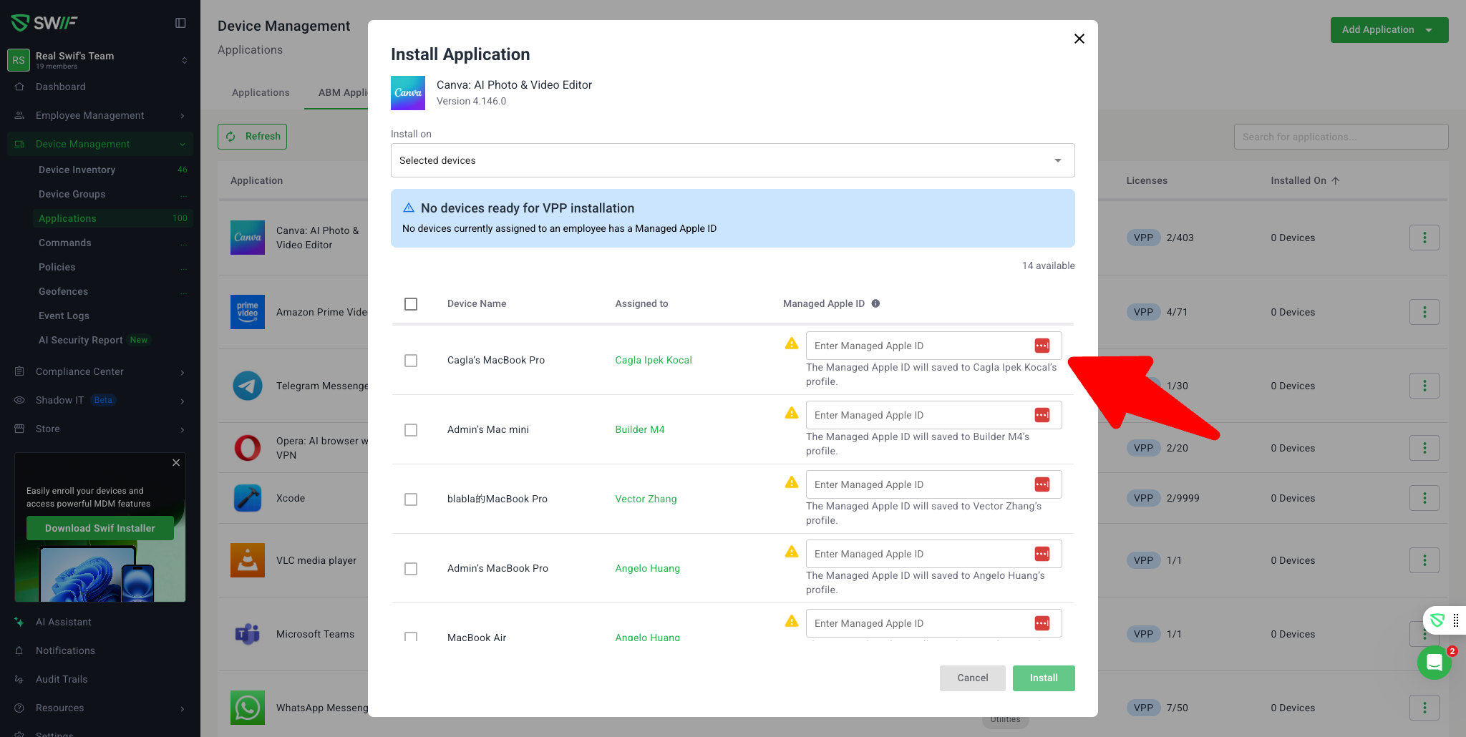Toggle the select-all devices header checkbox
Image resolution: width=1466 pixels, height=737 pixels.
pyautogui.click(x=411, y=304)
